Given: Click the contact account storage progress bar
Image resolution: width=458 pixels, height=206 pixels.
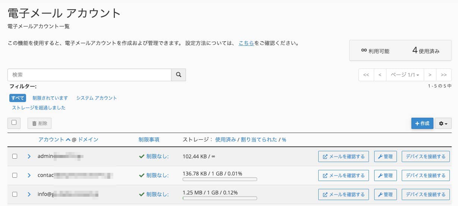Looking at the screenshot, I should coord(220,179).
